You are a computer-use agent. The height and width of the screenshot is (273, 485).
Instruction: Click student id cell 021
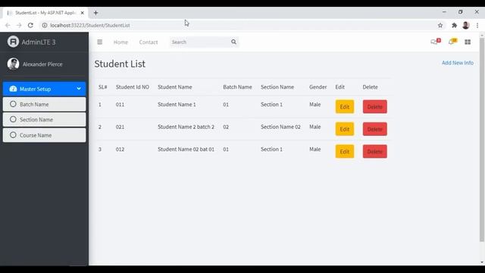click(120, 127)
